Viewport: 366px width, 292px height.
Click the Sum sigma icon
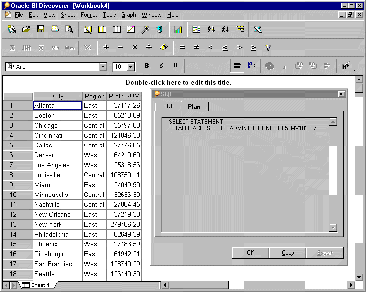click(x=12, y=48)
